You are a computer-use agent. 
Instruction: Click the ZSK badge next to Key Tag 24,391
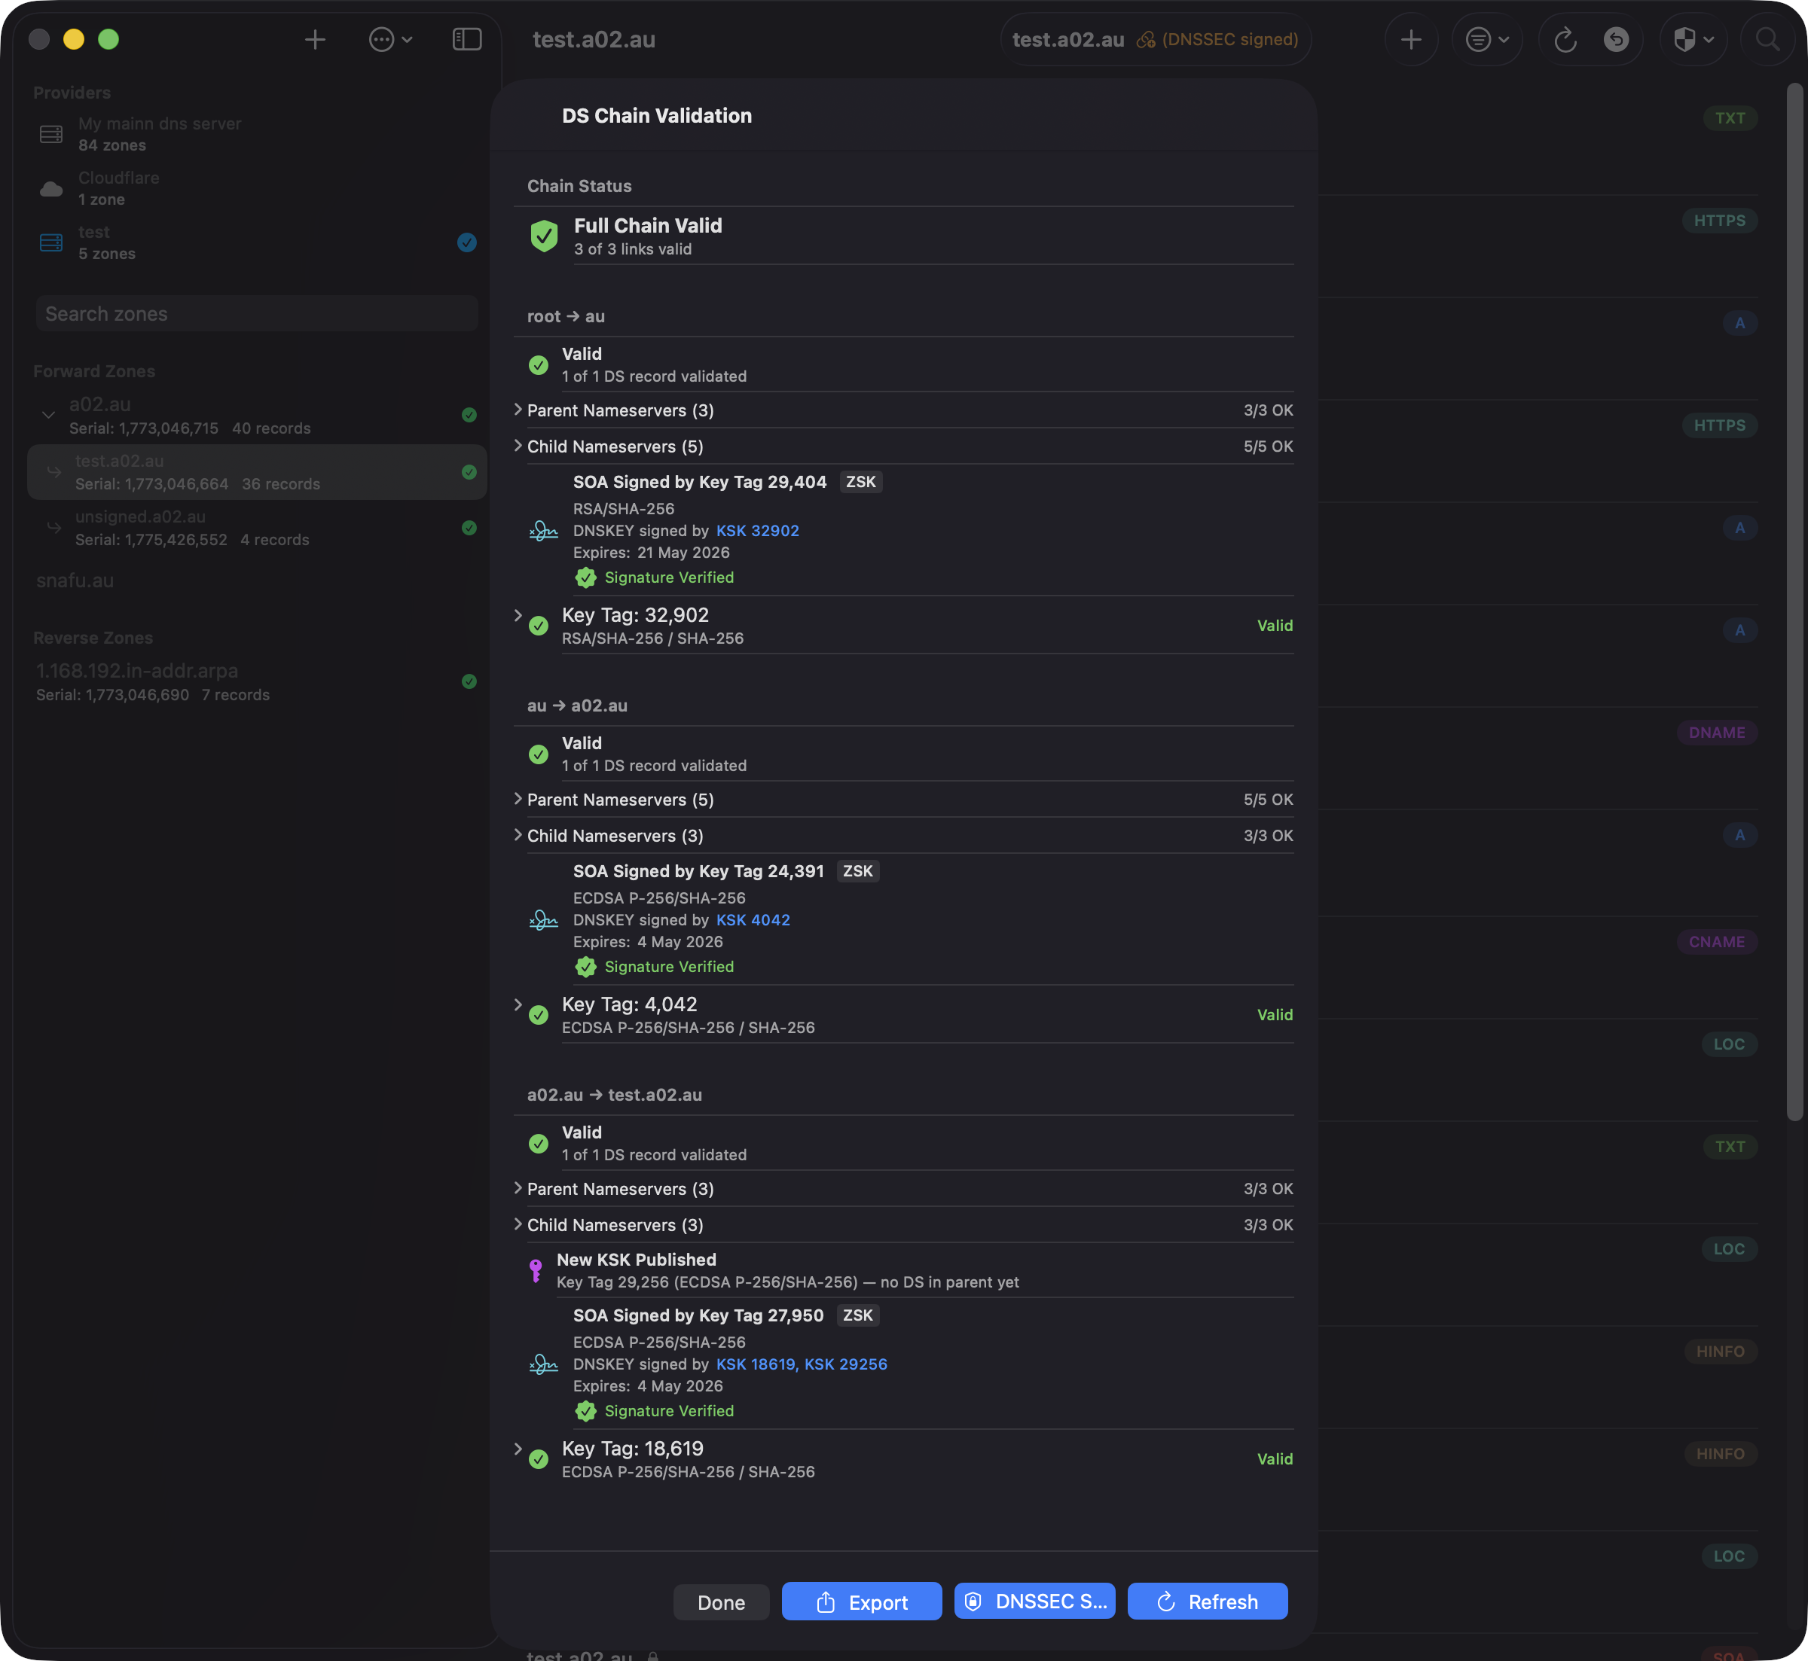[858, 871]
